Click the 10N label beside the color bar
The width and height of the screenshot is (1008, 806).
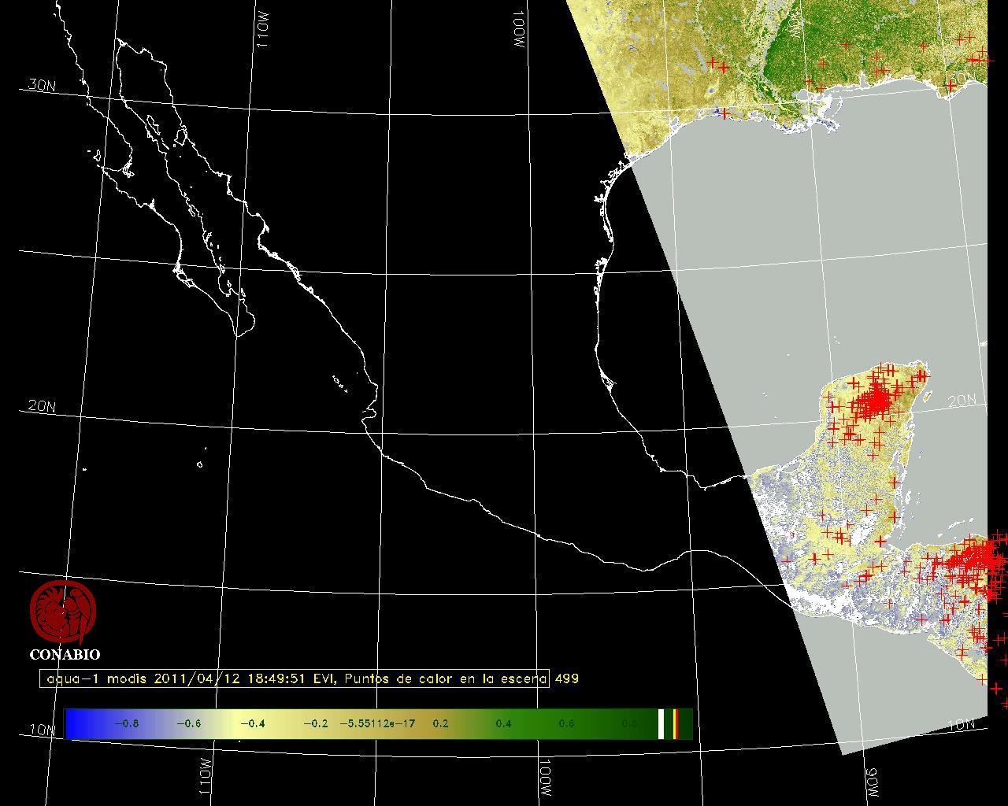(43, 730)
